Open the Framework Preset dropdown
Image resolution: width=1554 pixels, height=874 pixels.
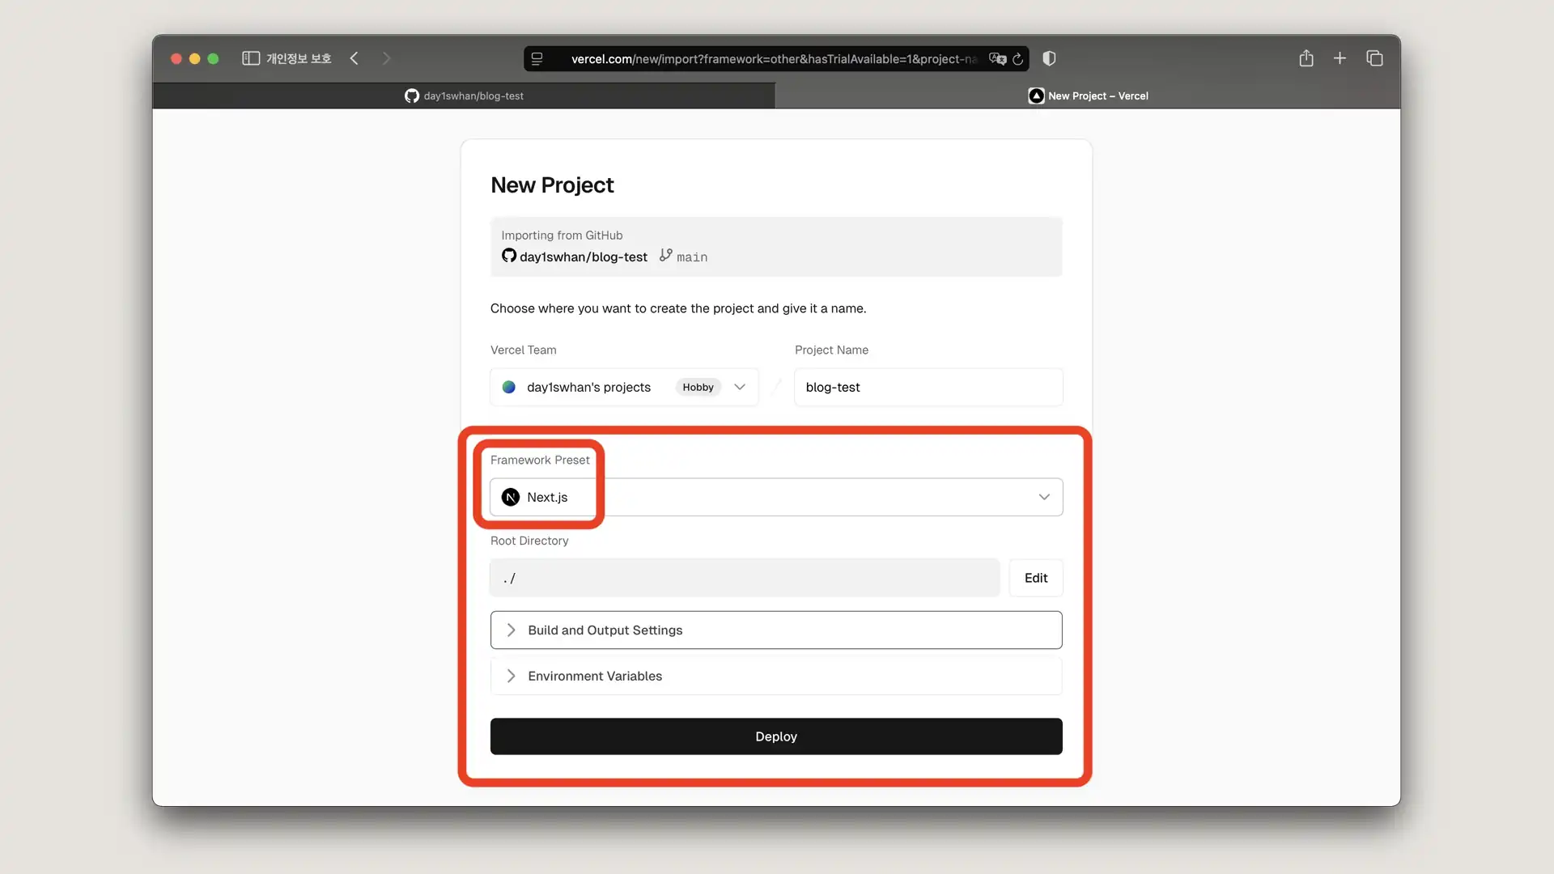tap(776, 497)
